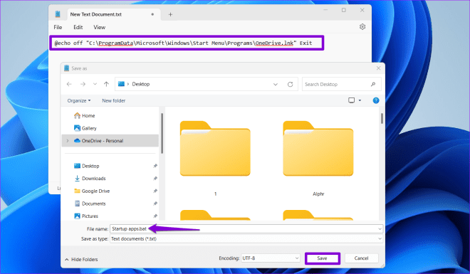Open Gallery in the navigation pane
Screen dimensions: 470x274
pos(85,128)
